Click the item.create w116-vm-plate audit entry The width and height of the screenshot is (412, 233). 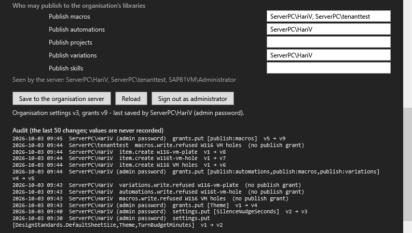click(119, 152)
